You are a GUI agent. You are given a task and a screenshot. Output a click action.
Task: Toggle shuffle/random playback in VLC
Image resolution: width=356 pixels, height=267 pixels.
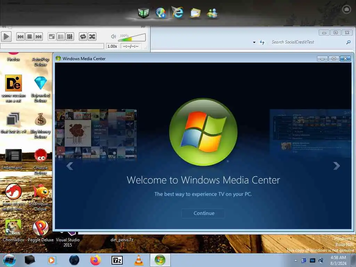(x=92, y=37)
